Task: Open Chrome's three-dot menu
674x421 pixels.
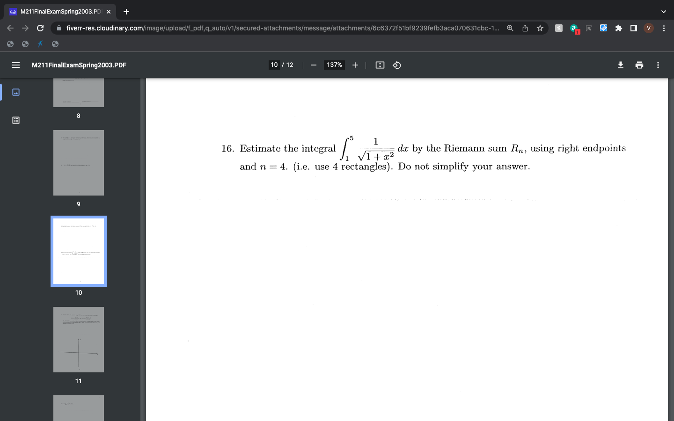Action: click(664, 28)
